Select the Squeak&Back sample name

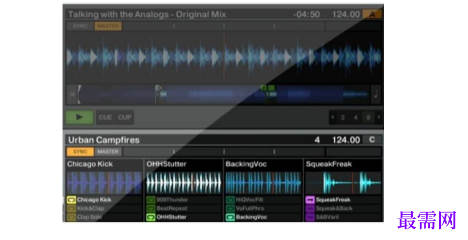(x=334, y=208)
